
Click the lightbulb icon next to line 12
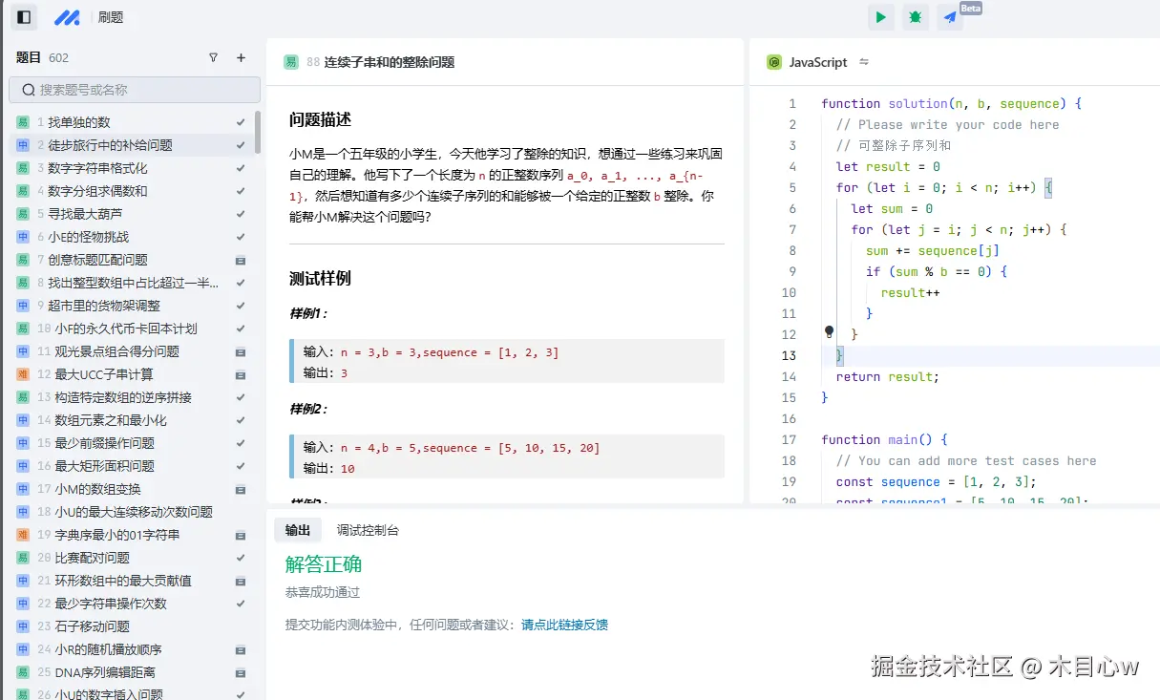[829, 331]
